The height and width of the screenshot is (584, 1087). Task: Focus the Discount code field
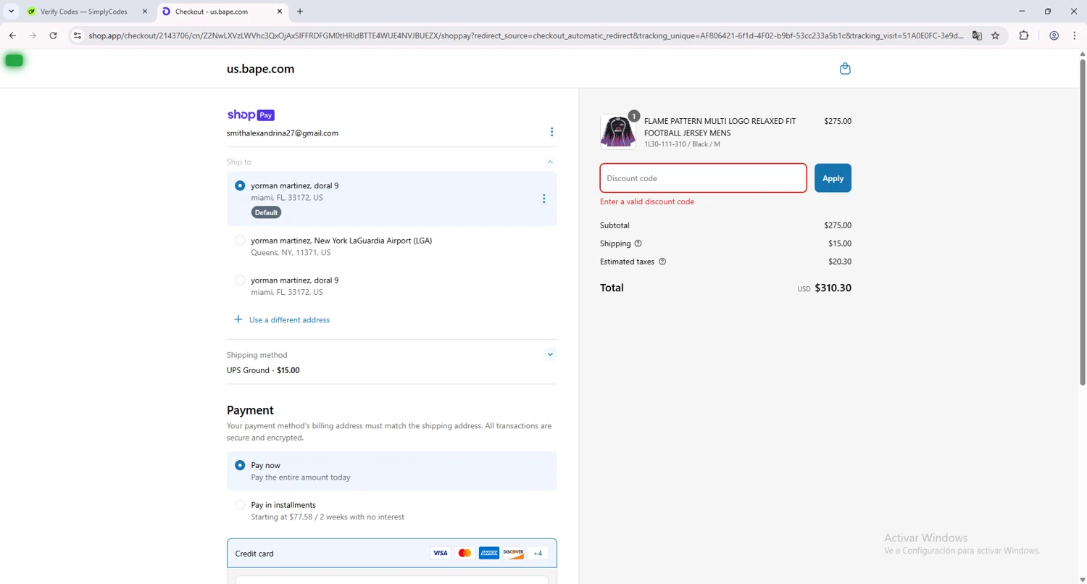click(x=703, y=178)
